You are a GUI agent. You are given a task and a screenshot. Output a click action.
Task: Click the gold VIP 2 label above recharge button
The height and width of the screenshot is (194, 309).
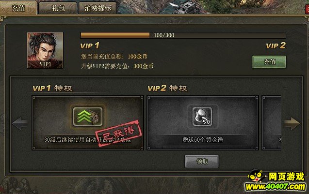click(x=276, y=45)
